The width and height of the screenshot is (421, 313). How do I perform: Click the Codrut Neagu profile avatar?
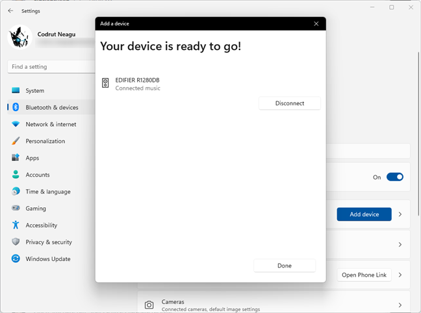[19, 37]
